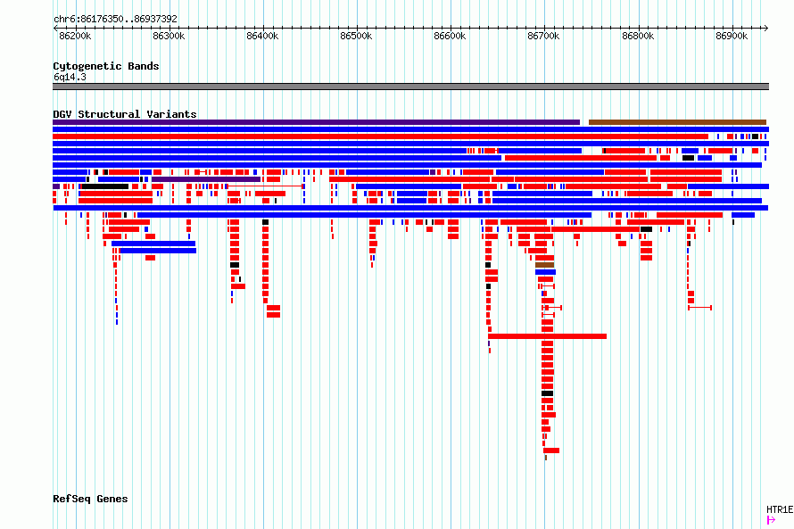Click the chr6:86176350..86937392 coordinate label
This screenshot has width=794, height=529.
(x=115, y=19)
